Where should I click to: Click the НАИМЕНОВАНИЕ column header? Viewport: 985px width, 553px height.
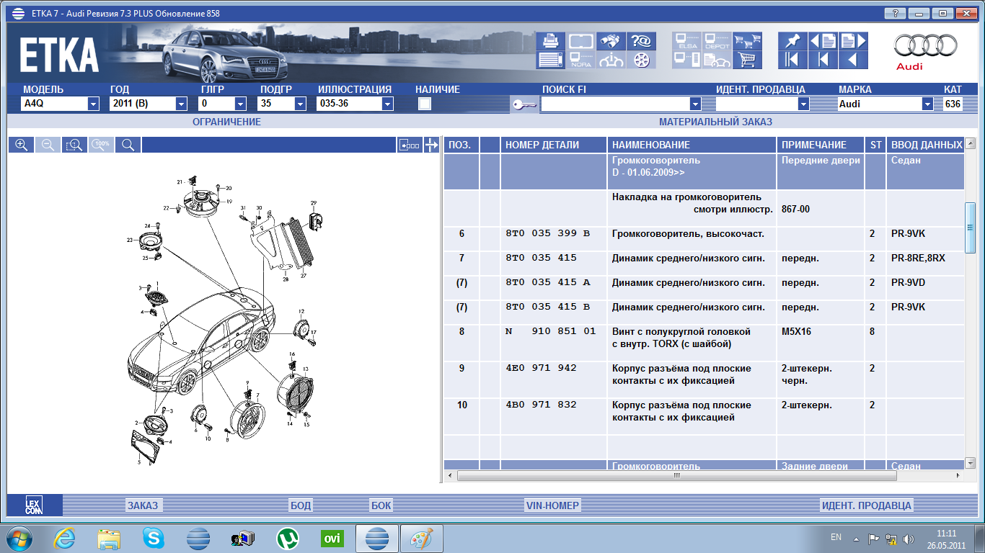692,145
